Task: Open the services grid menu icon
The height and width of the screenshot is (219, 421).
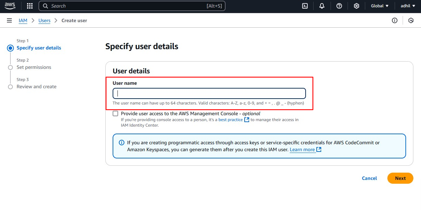Action: click(x=30, y=6)
